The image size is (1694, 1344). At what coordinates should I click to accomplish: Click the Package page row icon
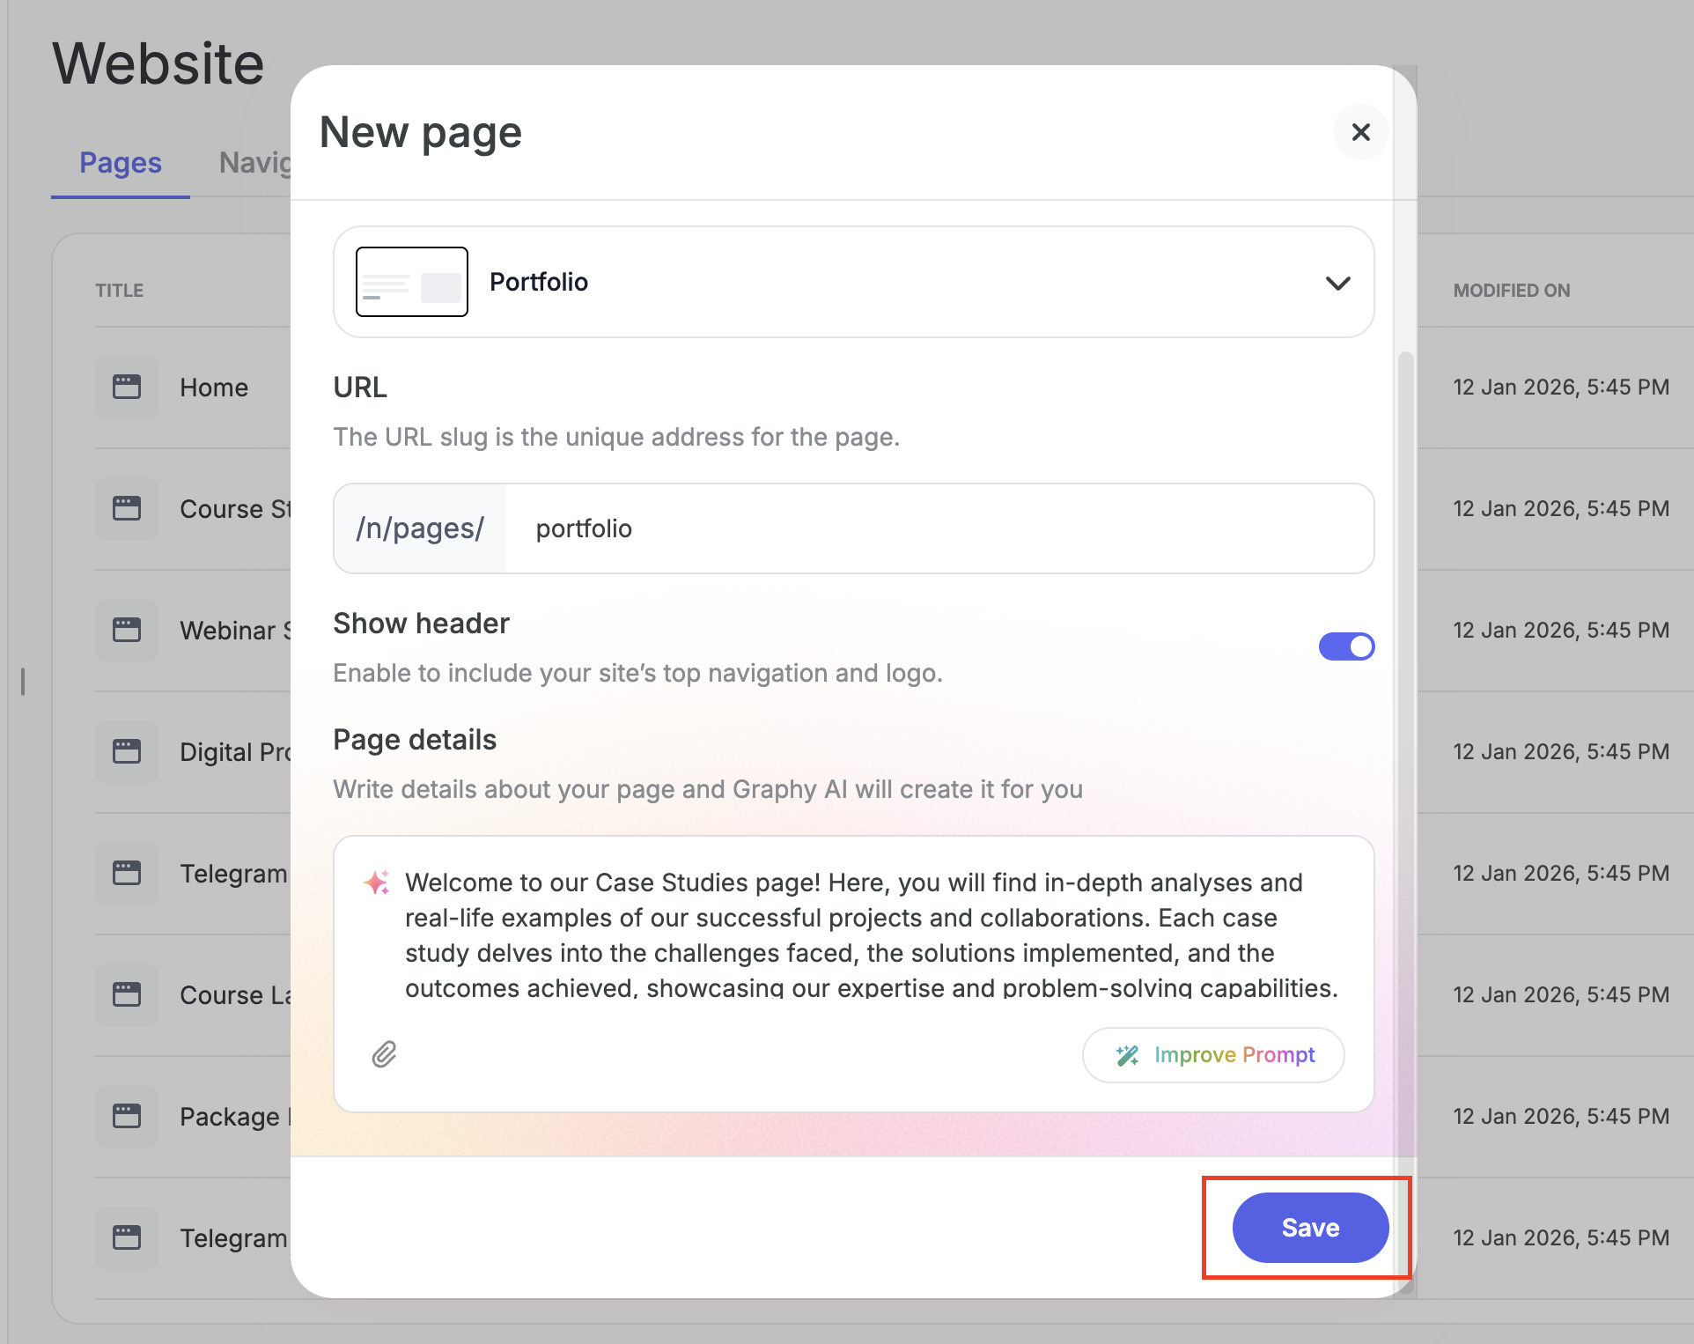(x=127, y=1116)
